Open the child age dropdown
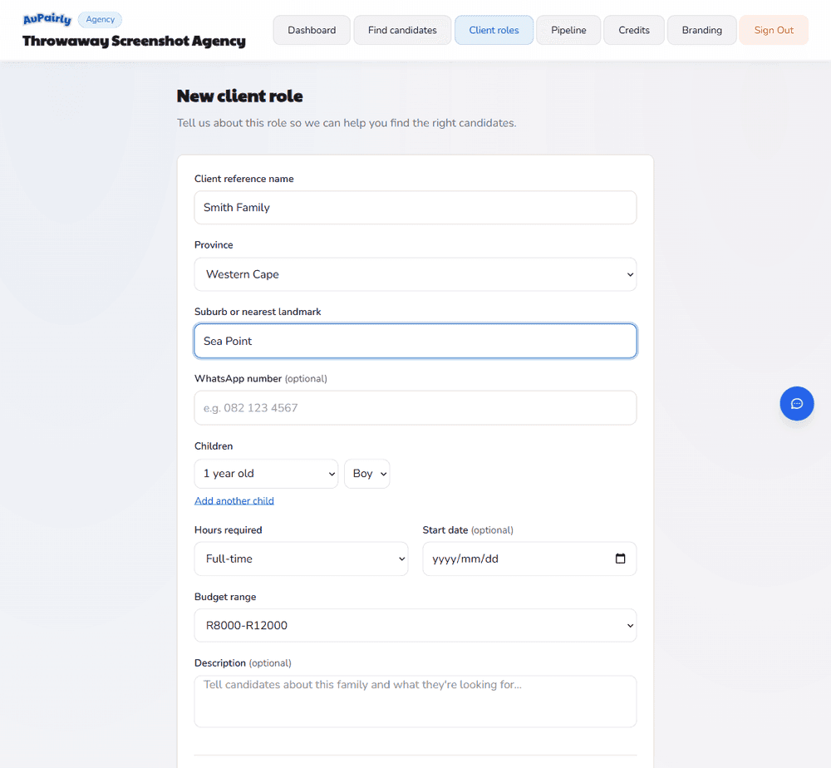The width and height of the screenshot is (831, 768). click(x=266, y=473)
